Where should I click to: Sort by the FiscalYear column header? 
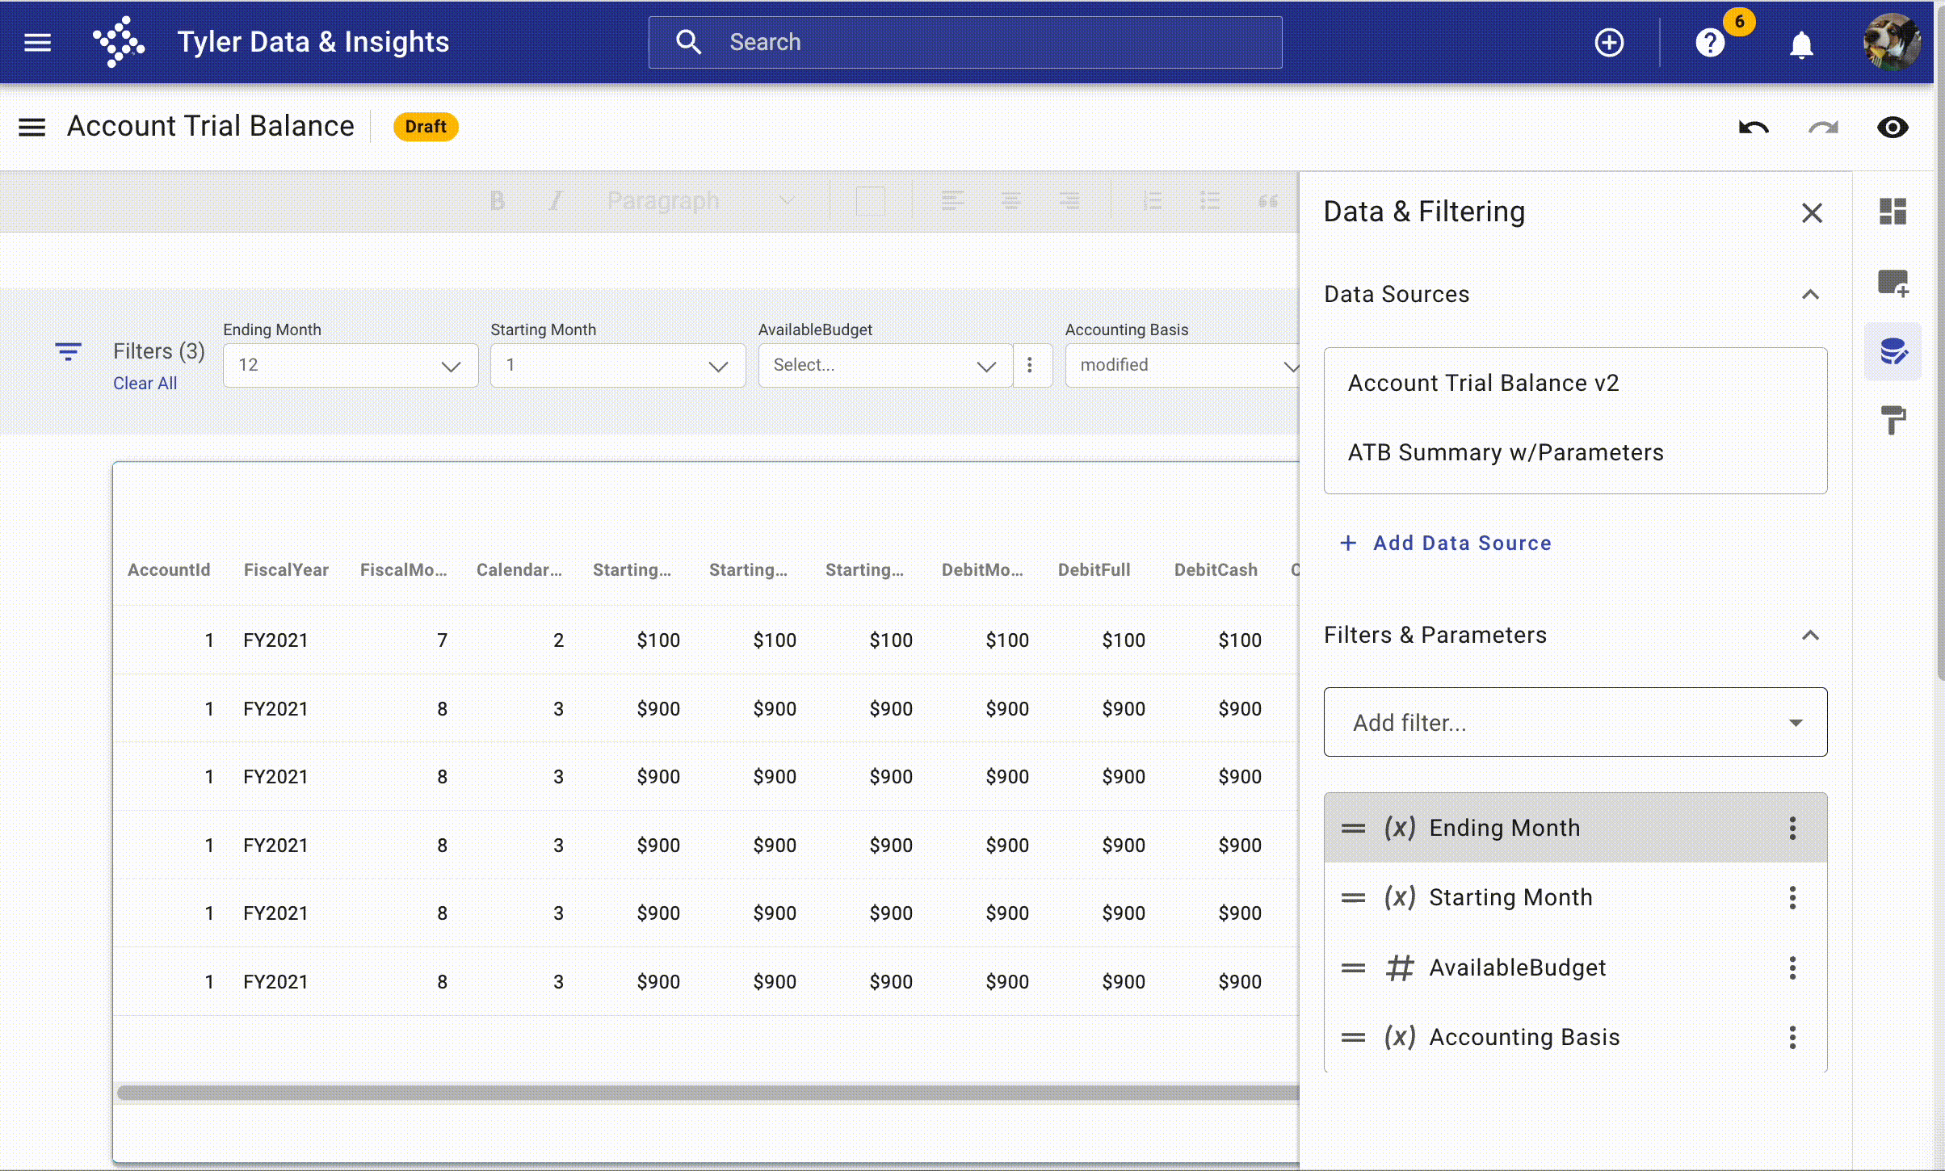tap(286, 569)
